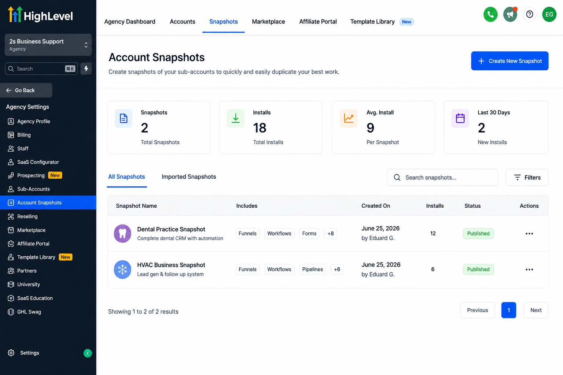Viewport: 563px width, 375px height.
Task: Click Published status of HVAC Business Snapshot
Action: pyautogui.click(x=478, y=269)
